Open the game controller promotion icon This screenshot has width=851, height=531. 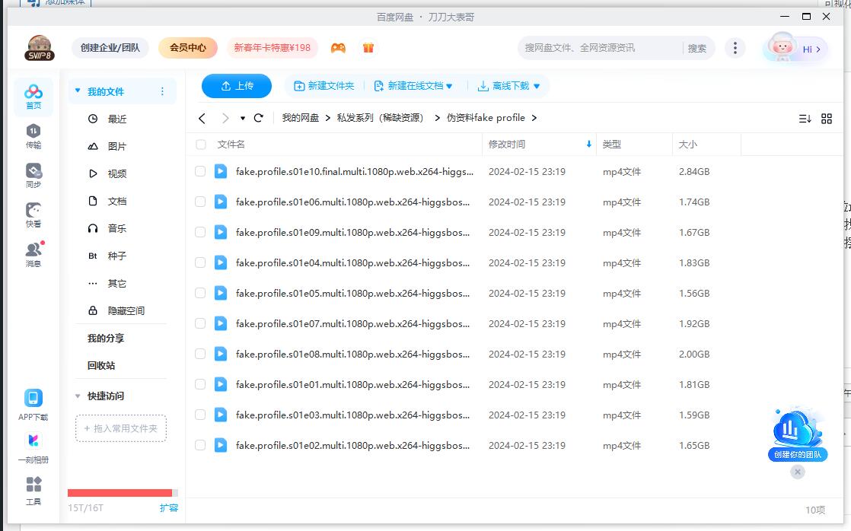tap(338, 46)
